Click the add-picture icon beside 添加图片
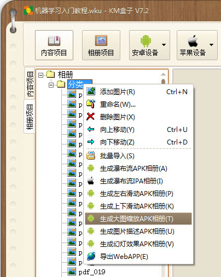The width and height of the screenshot is (221, 277). pyautogui.click(x=91, y=91)
